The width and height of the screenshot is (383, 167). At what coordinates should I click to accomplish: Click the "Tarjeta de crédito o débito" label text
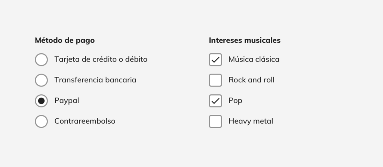[101, 59]
